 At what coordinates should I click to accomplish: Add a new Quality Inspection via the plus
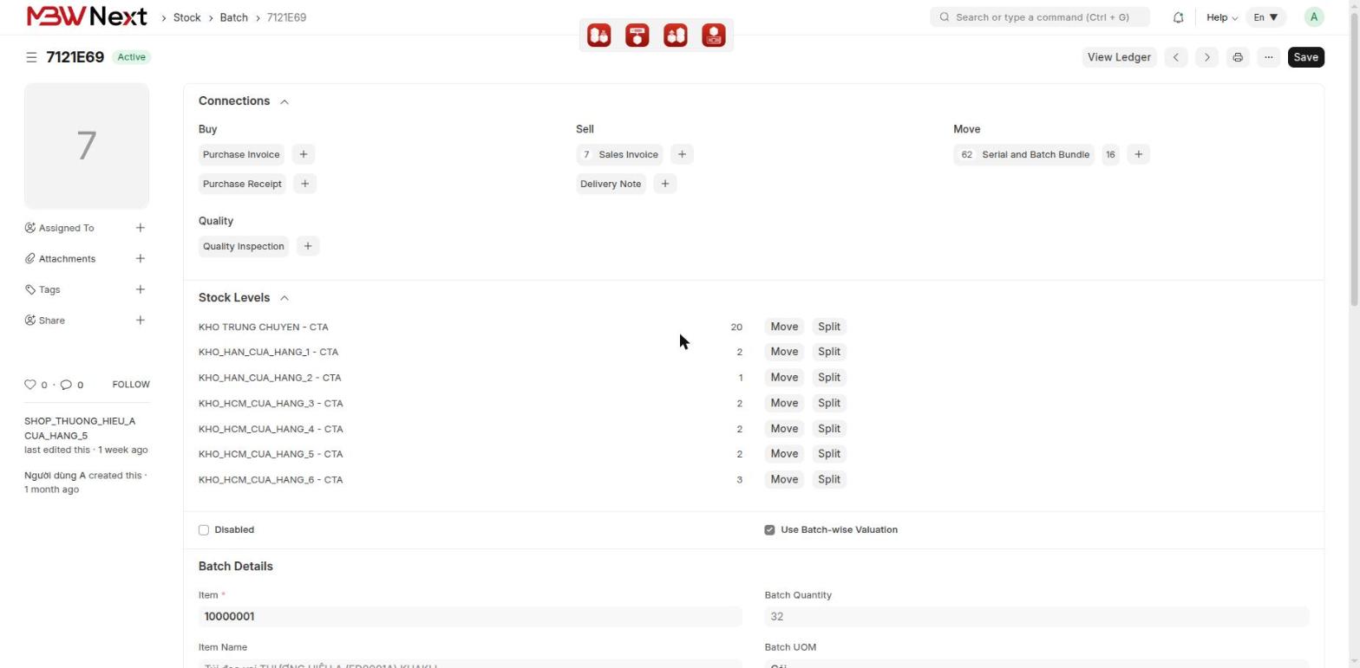coord(308,246)
